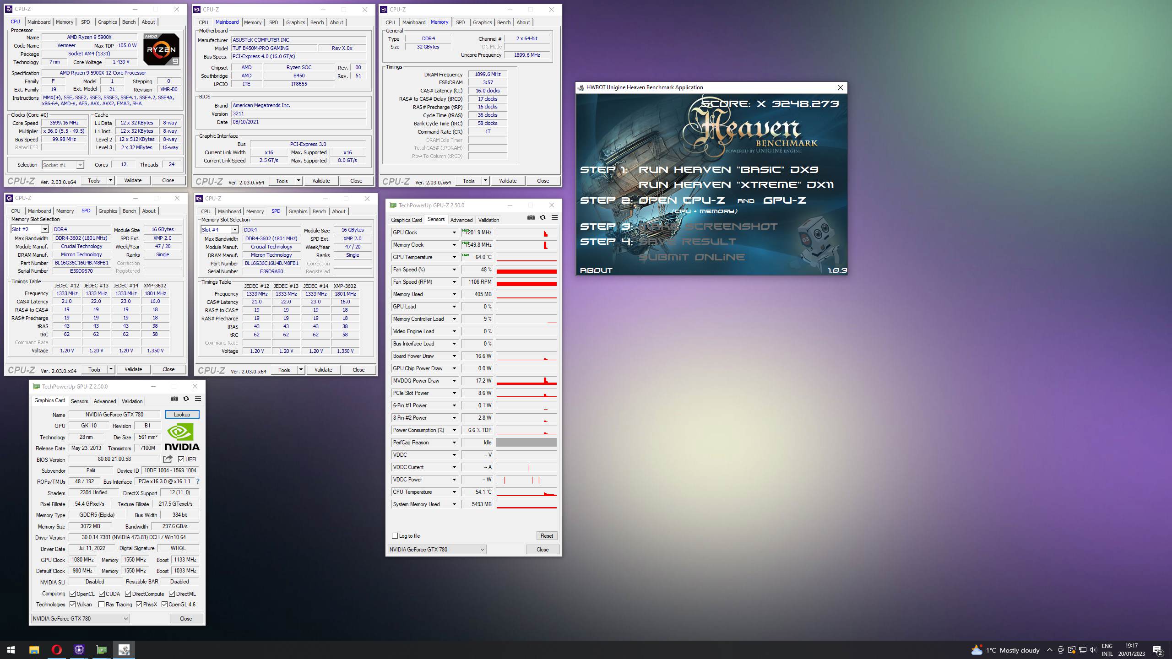
Task: Open Tools dropdown arrow in CPU-Z Memory window
Action: (x=485, y=181)
